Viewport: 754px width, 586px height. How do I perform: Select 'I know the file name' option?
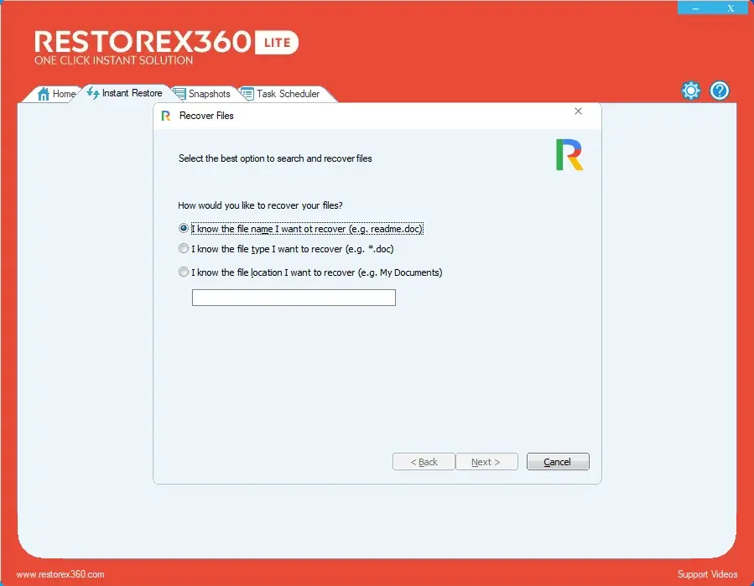184,229
